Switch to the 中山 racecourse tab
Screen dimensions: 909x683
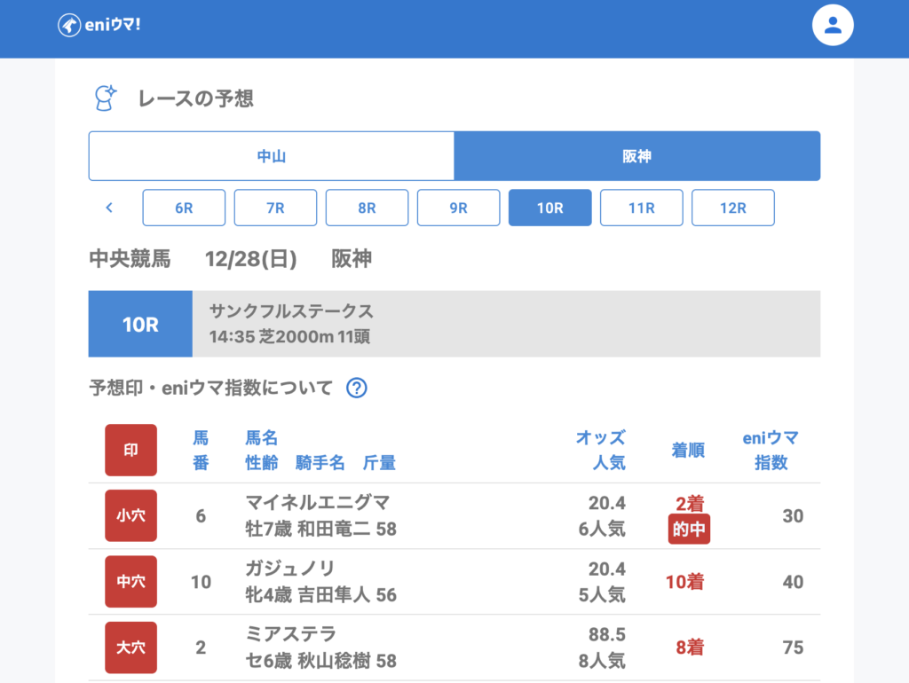pos(272,156)
